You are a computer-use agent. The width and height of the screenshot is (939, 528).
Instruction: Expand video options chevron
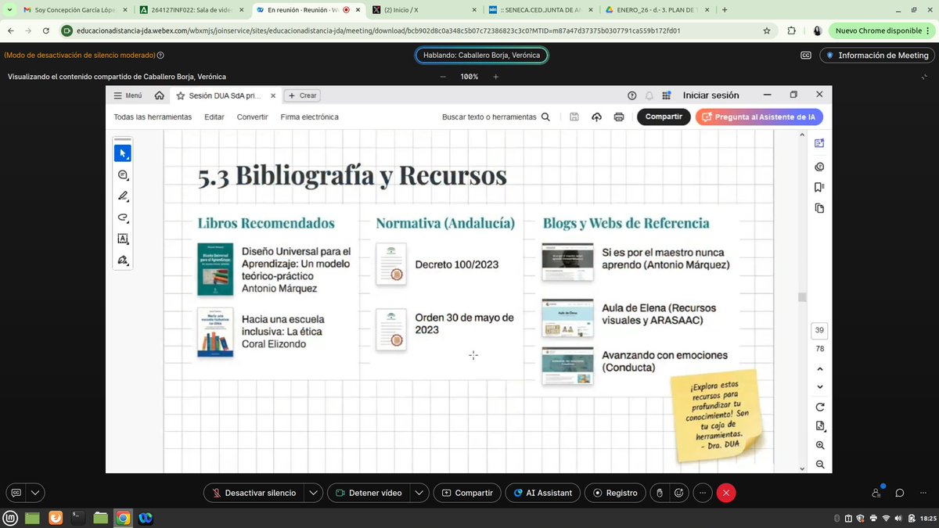(x=419, y=493)
